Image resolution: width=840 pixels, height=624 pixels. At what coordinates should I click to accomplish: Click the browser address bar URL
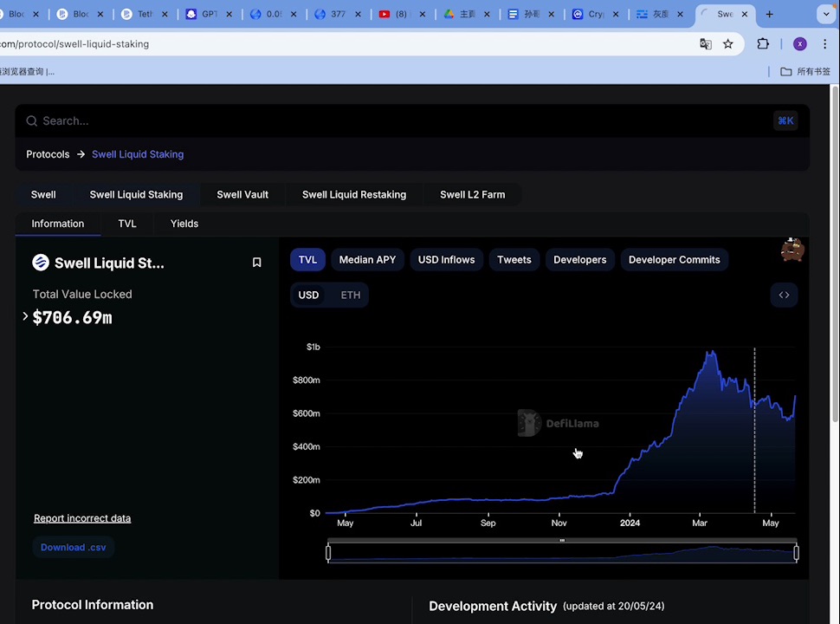pos(74,44)
